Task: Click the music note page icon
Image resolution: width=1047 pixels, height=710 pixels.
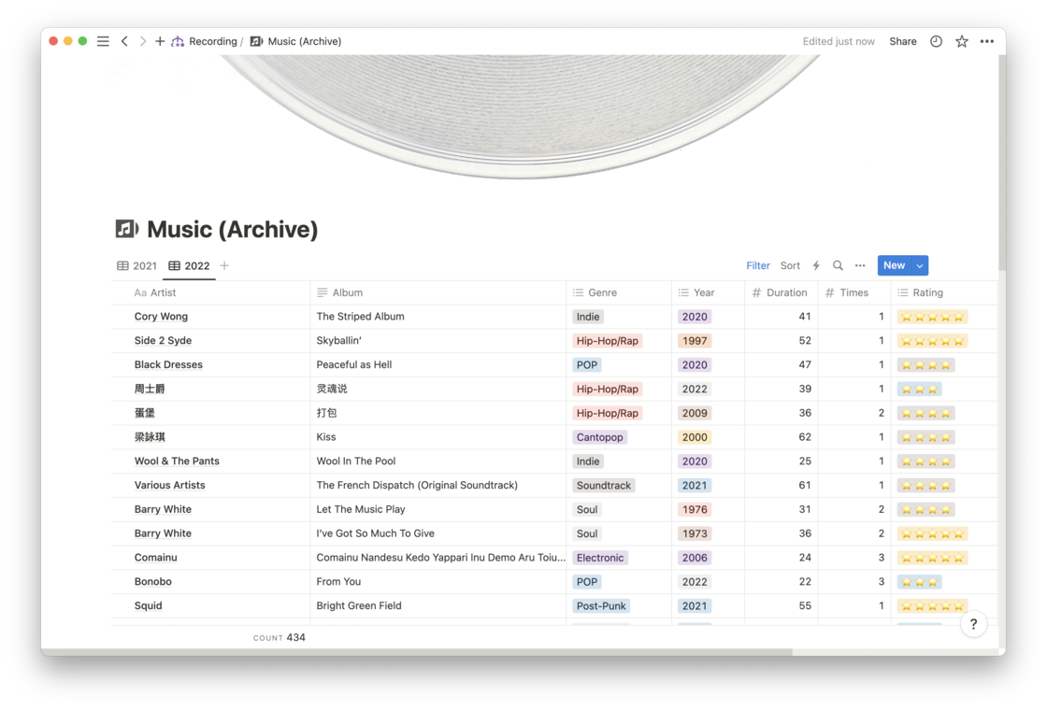Action: [x=127, y=229]
